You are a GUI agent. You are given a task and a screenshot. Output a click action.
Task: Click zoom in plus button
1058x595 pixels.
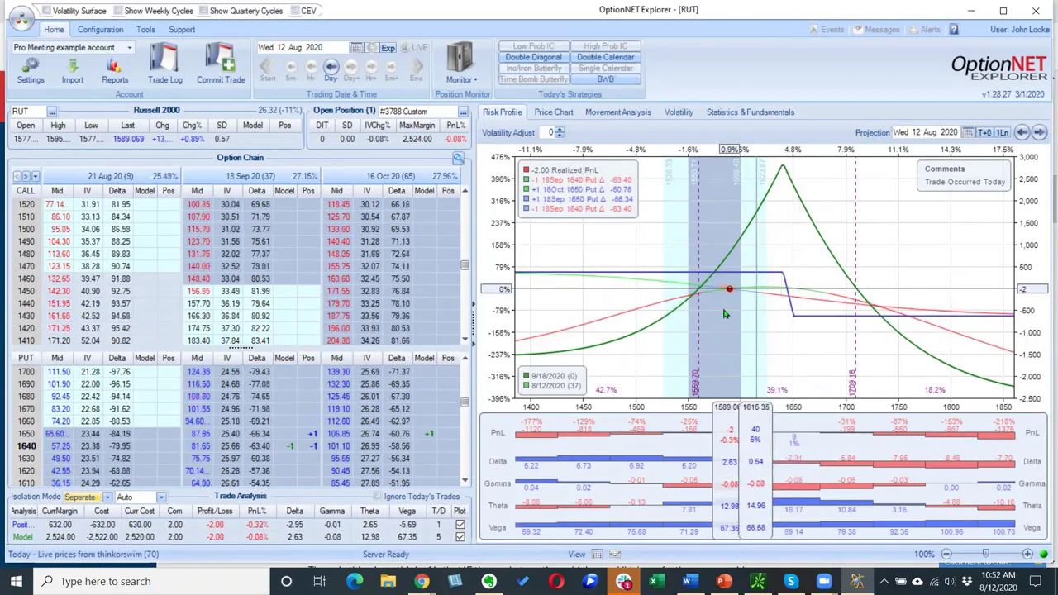(x=1027, y=554)
